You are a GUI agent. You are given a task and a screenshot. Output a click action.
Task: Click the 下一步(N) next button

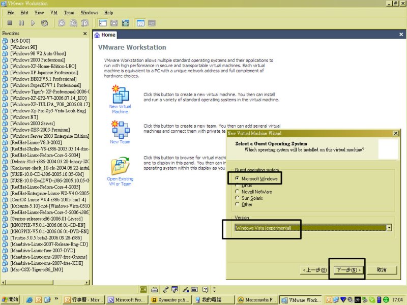click(x=348, y=270)
